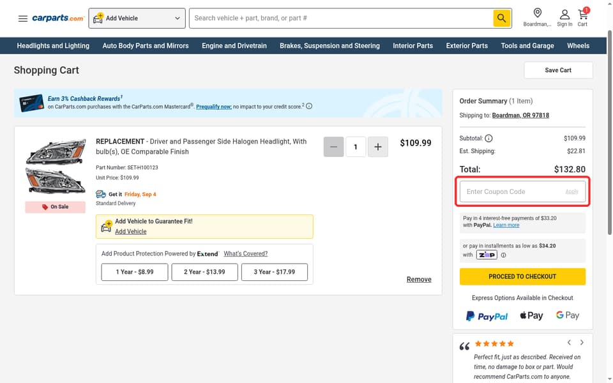
Task: Click Apply coupon button
Action: pos(571,191)
